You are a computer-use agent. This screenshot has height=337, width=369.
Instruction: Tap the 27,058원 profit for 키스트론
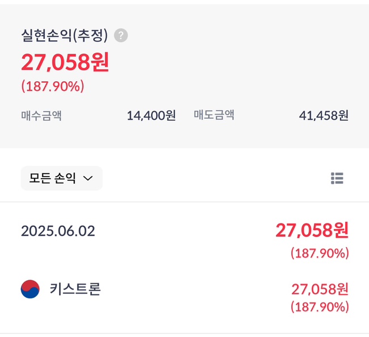pyautogui.click(x=320, y=289)
